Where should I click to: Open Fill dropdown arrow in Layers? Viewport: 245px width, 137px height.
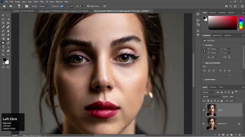tap(235, 101)
